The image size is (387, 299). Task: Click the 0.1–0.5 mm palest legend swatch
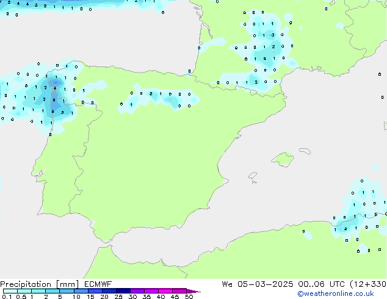(x=10, y=291)
